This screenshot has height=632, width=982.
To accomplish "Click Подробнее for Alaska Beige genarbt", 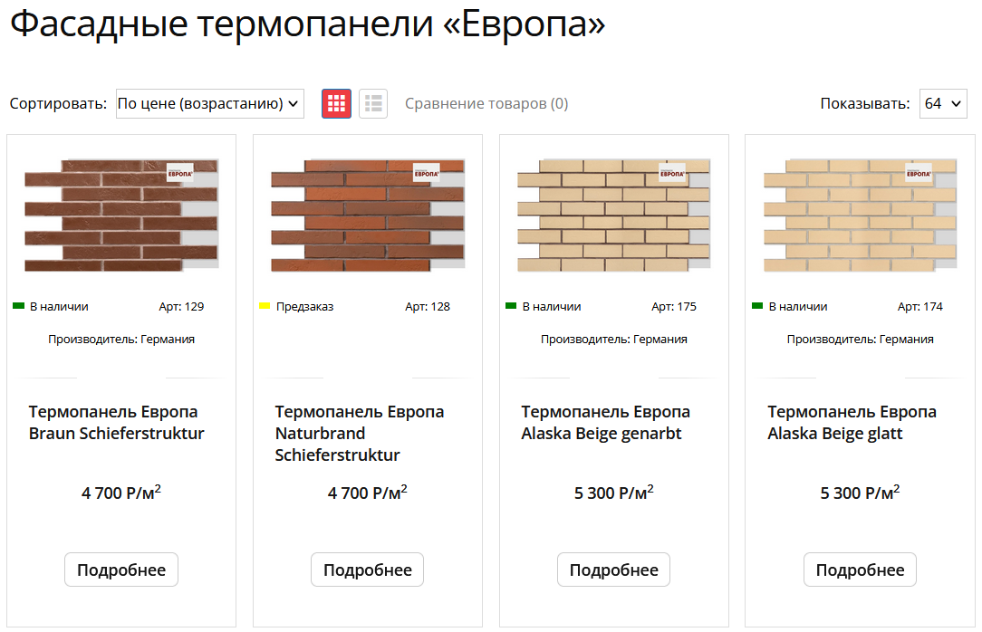I will [614, 570].
